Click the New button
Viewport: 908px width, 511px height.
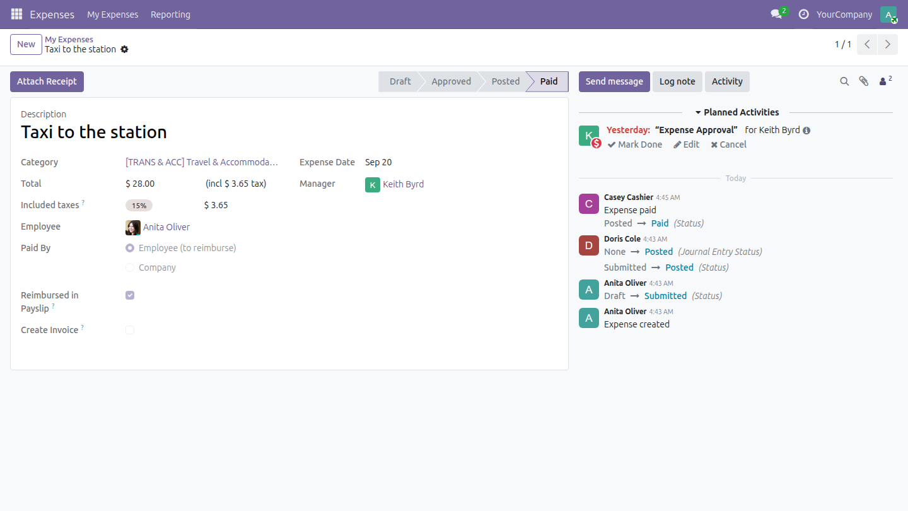[x=26, y=44]
